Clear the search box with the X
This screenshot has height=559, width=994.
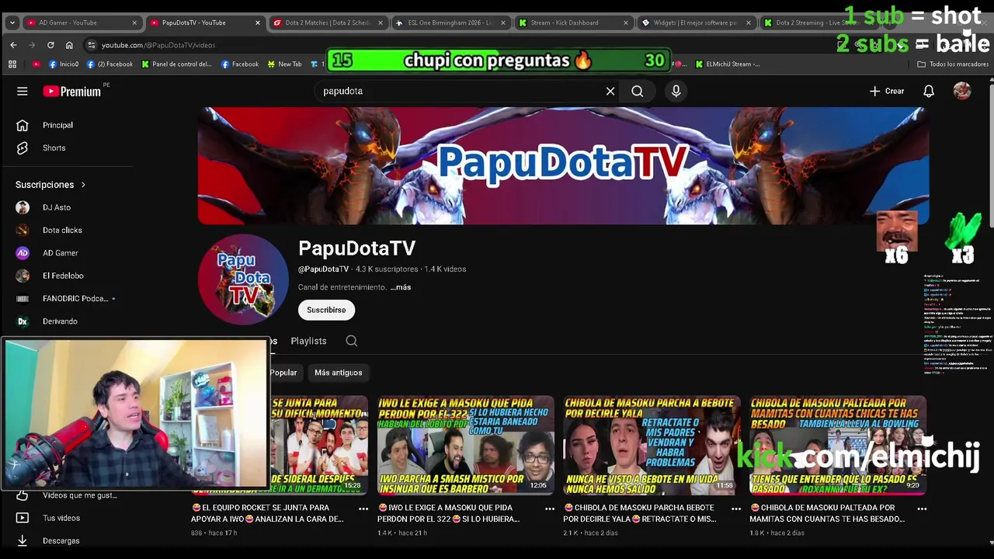(610, 91)
